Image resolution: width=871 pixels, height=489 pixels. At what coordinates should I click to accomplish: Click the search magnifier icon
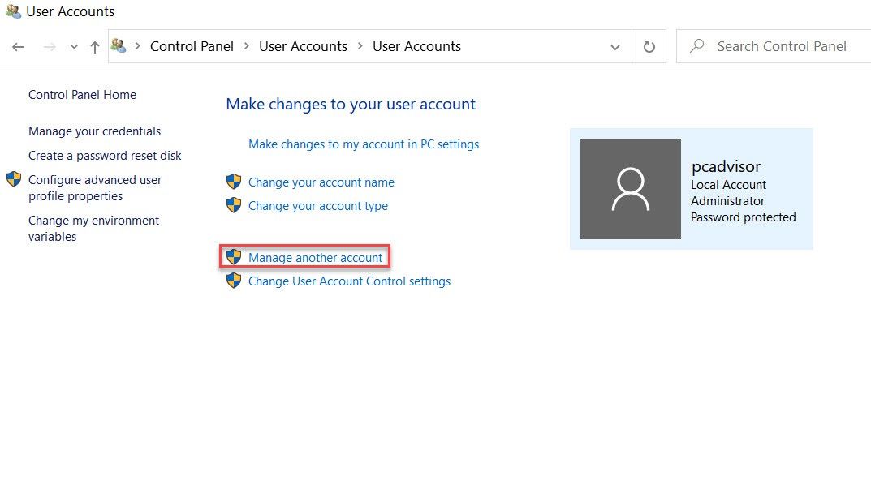tap(696, 46)
